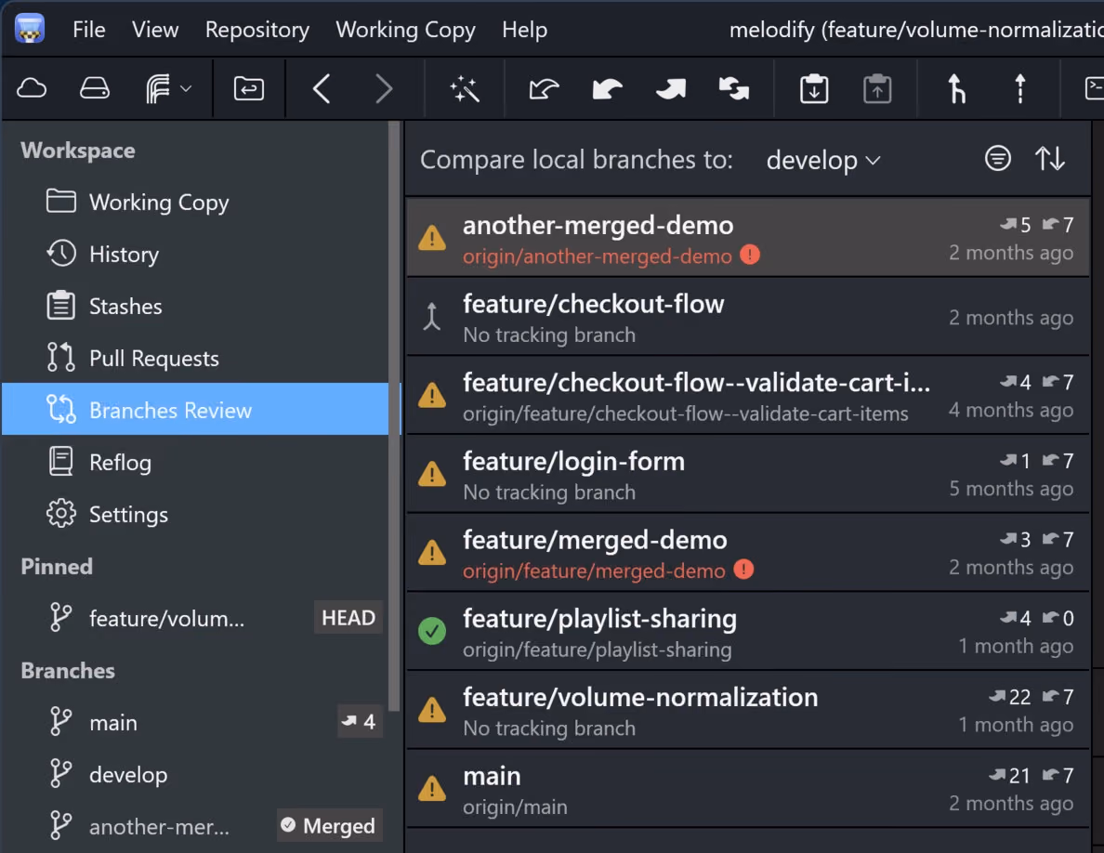Select the another-merged-demo branch row

coord(748,237)
